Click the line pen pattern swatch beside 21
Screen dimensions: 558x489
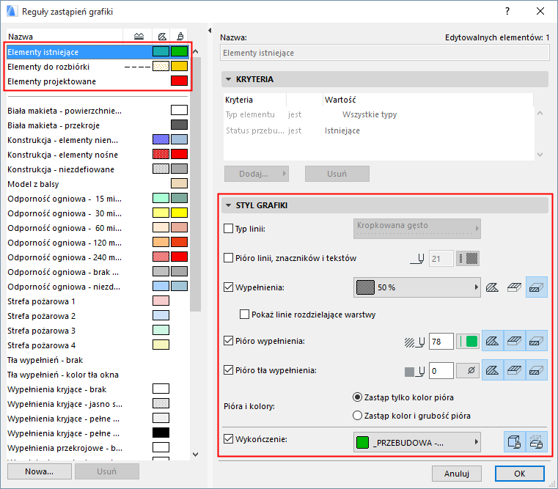pos(468,258)
